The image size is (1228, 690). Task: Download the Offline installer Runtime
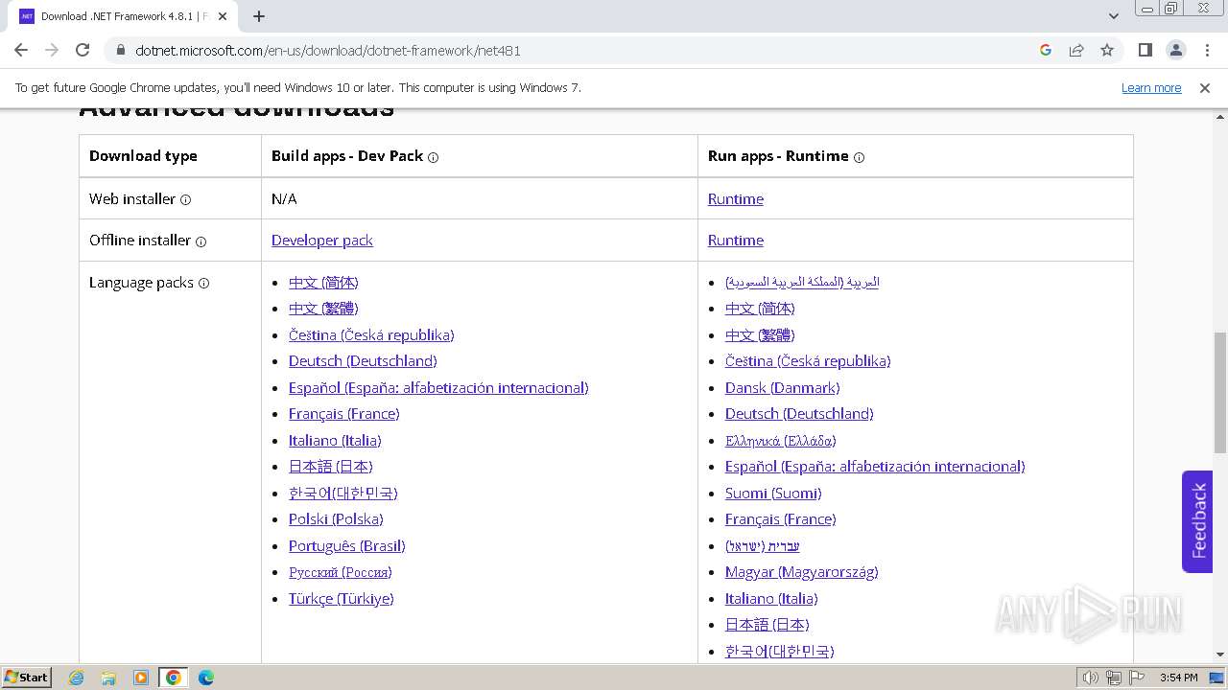point(736,240)
